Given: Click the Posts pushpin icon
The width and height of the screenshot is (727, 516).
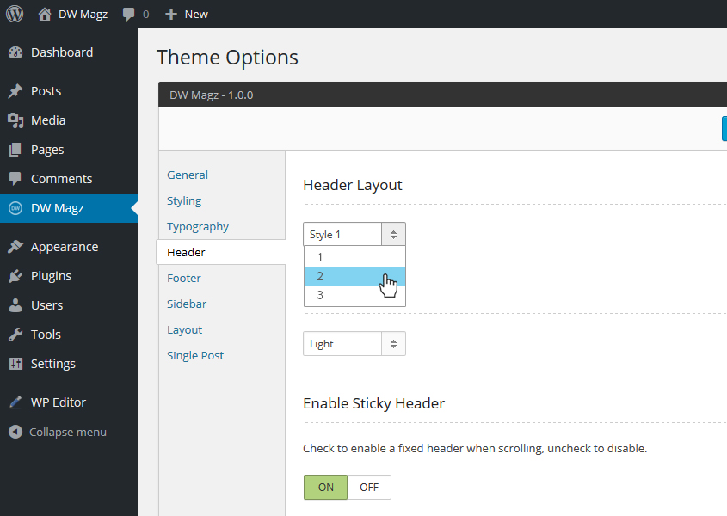Looking at the screenshot, I should pos(15,91).
